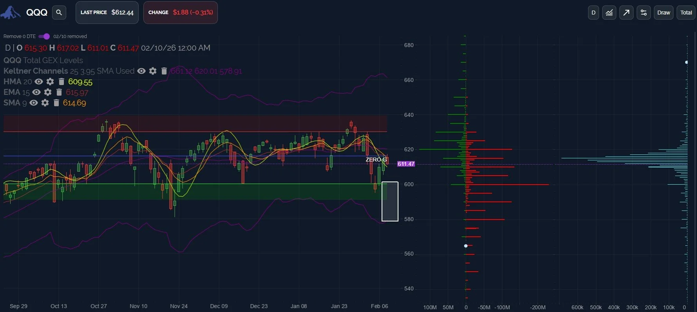
Task: Click the QQQ ticker symbol
Action: 37,13
